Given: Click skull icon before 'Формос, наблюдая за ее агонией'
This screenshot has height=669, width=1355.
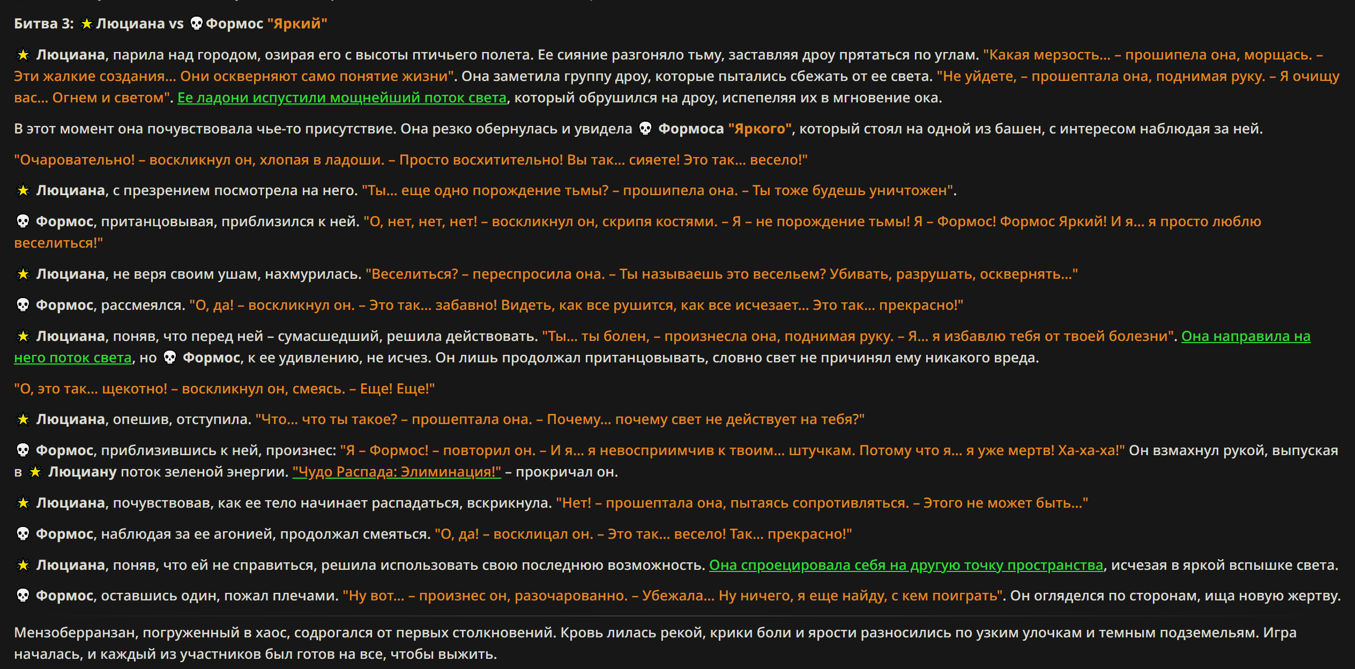Looking at the screenshot, I should click(23, 534).
